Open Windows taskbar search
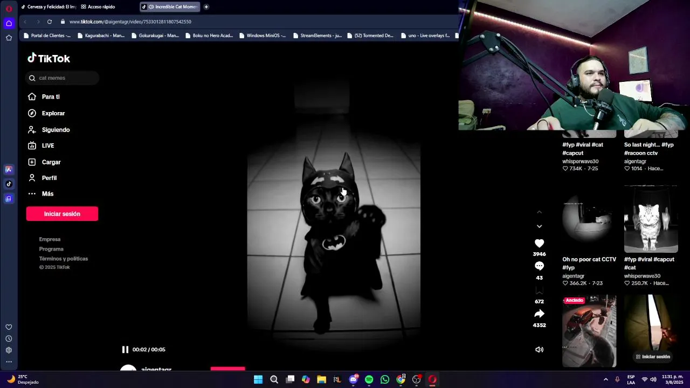 point(274,380)
